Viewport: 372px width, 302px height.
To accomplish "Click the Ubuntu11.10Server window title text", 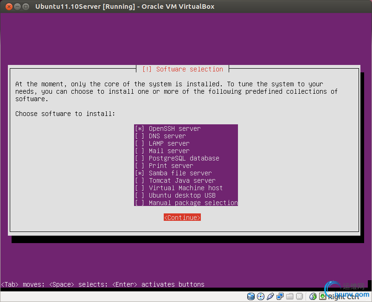I will point(125,6).
